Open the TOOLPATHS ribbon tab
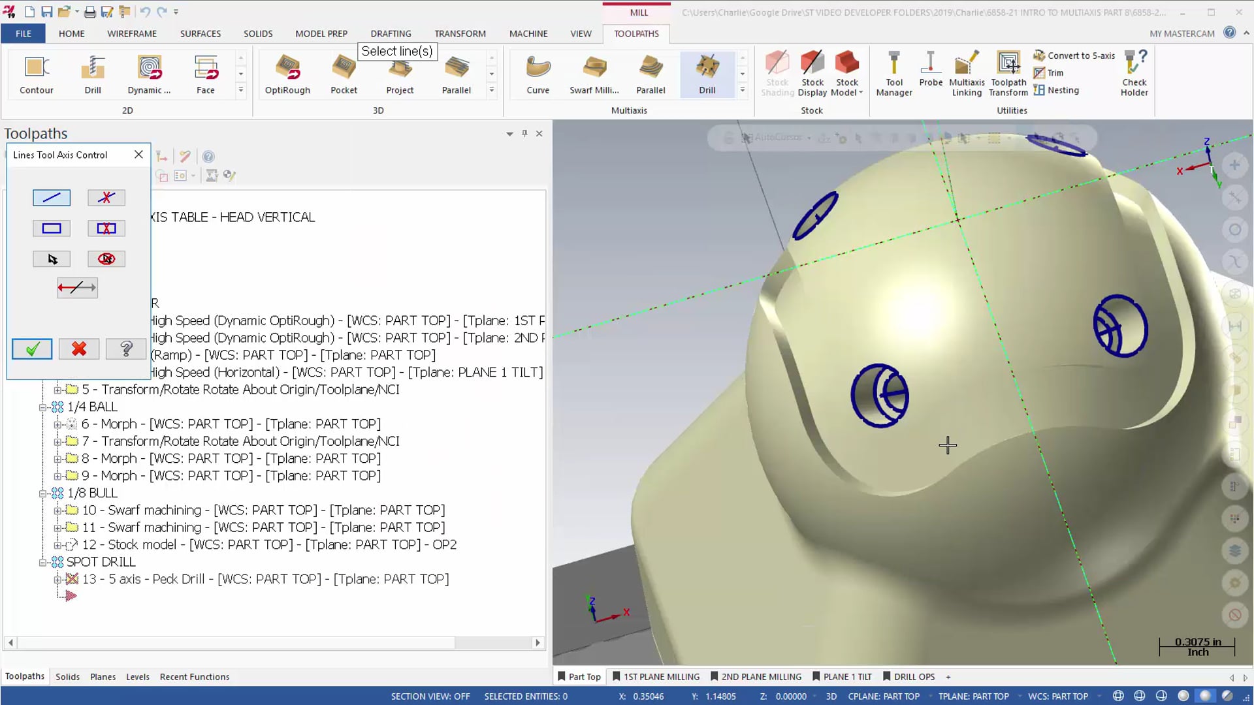Screen dimensions: 1254x705 click(637, 33)
